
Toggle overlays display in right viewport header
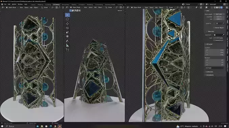(207, 7)
